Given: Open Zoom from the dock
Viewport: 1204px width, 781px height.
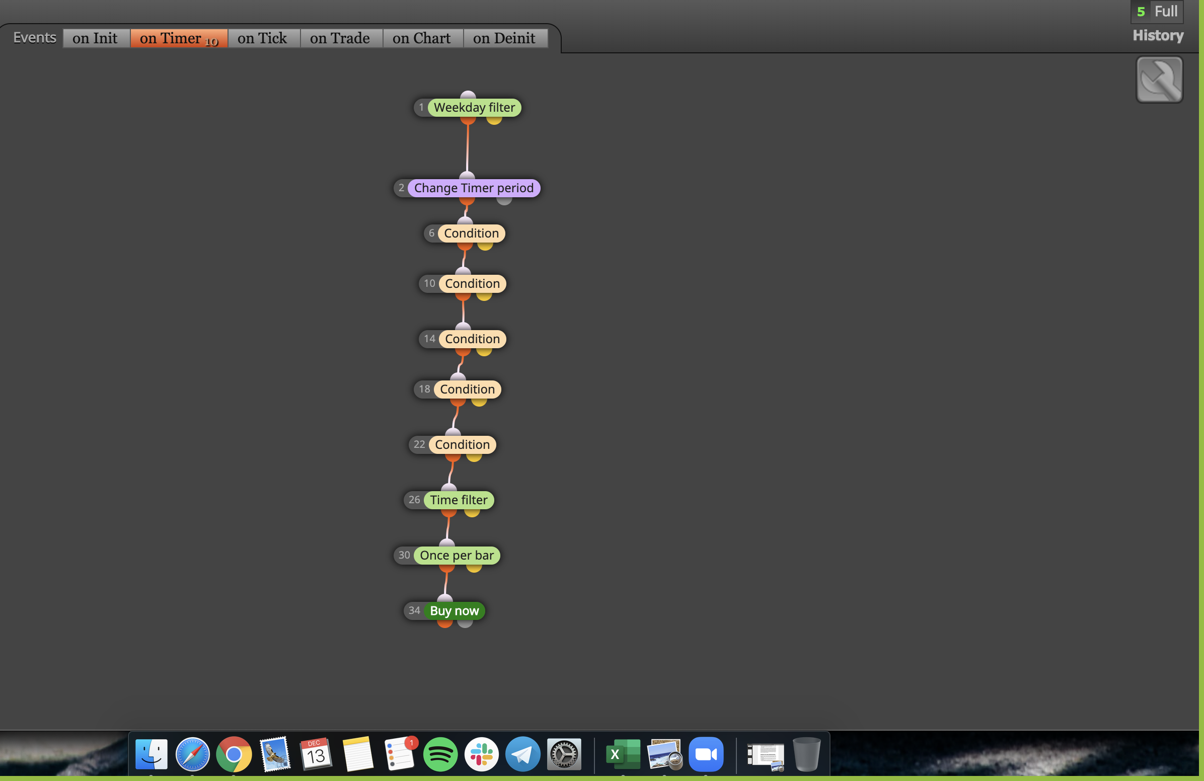Looking at the screenshot, I should pos(706,754).
